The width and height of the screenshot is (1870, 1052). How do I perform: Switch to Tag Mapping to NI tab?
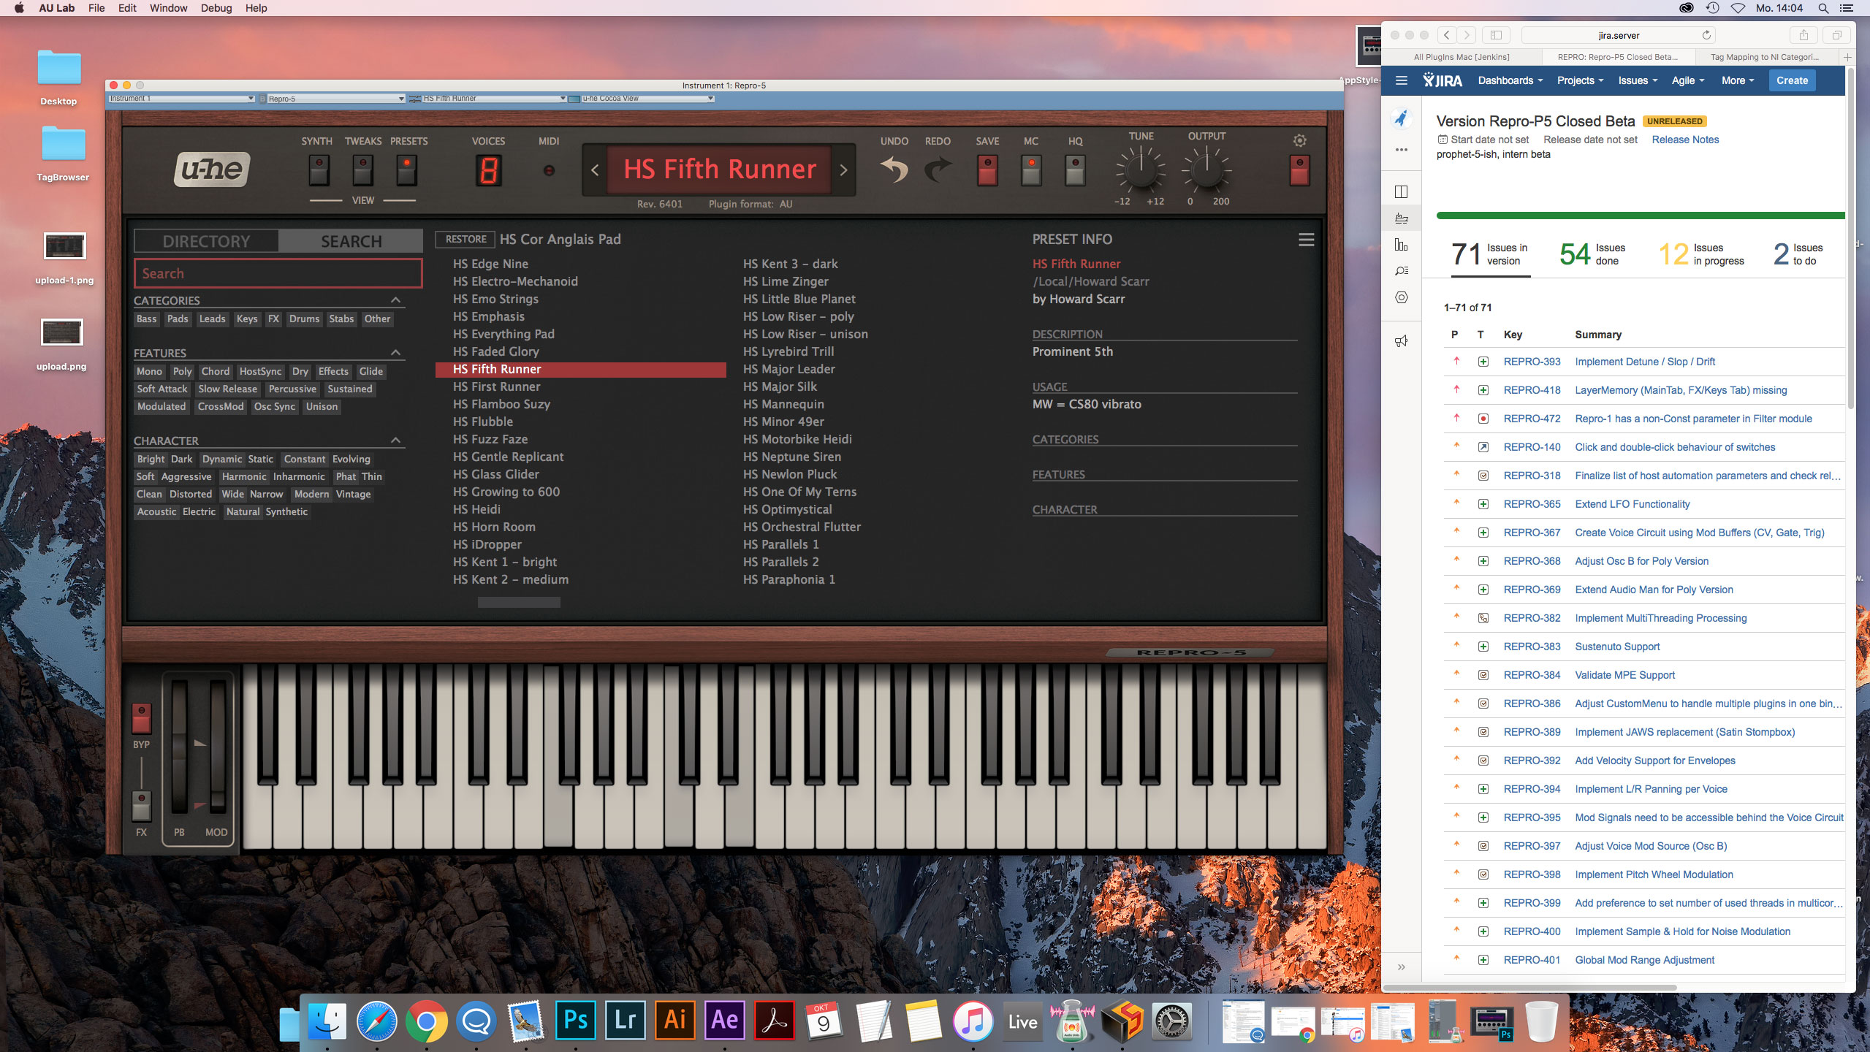pos(1765,57)
